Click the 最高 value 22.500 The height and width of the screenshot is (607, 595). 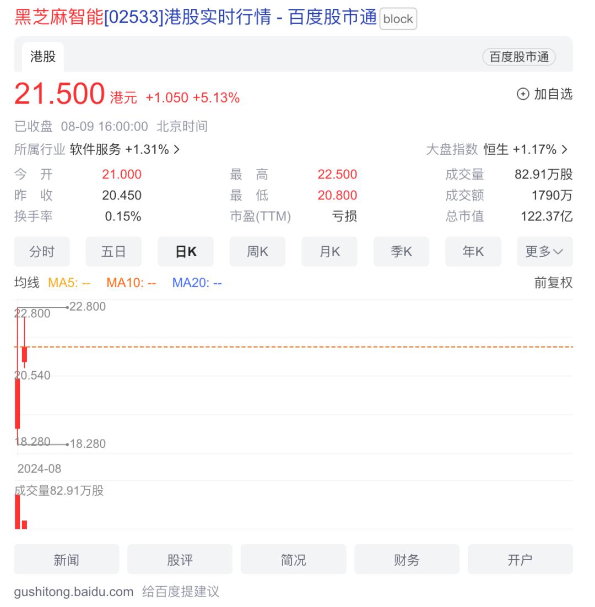click(337, 174)
